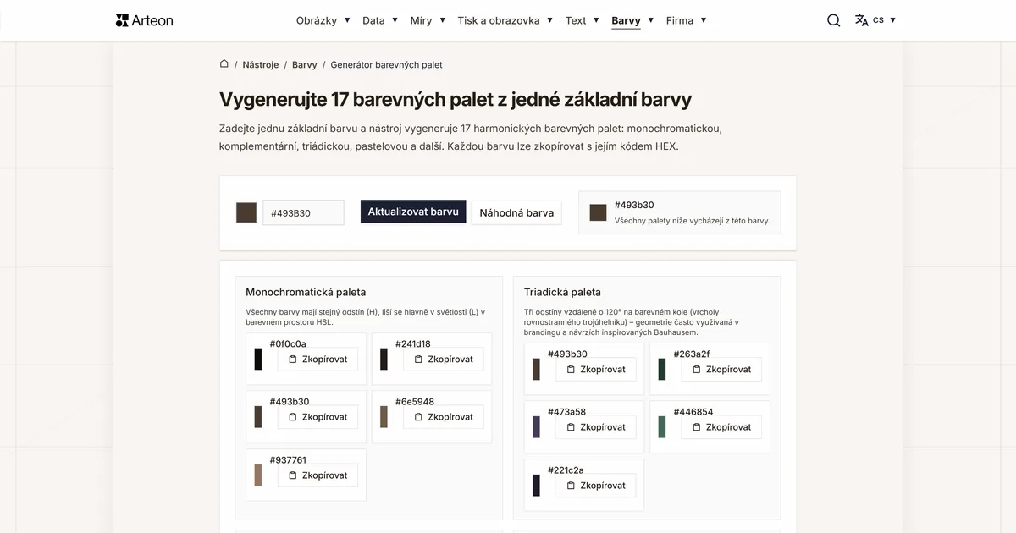Image resolution: width=1016 pixels, height=533 pixels.
Task: Expand the Barvy menu arrow
Action: 651,20
